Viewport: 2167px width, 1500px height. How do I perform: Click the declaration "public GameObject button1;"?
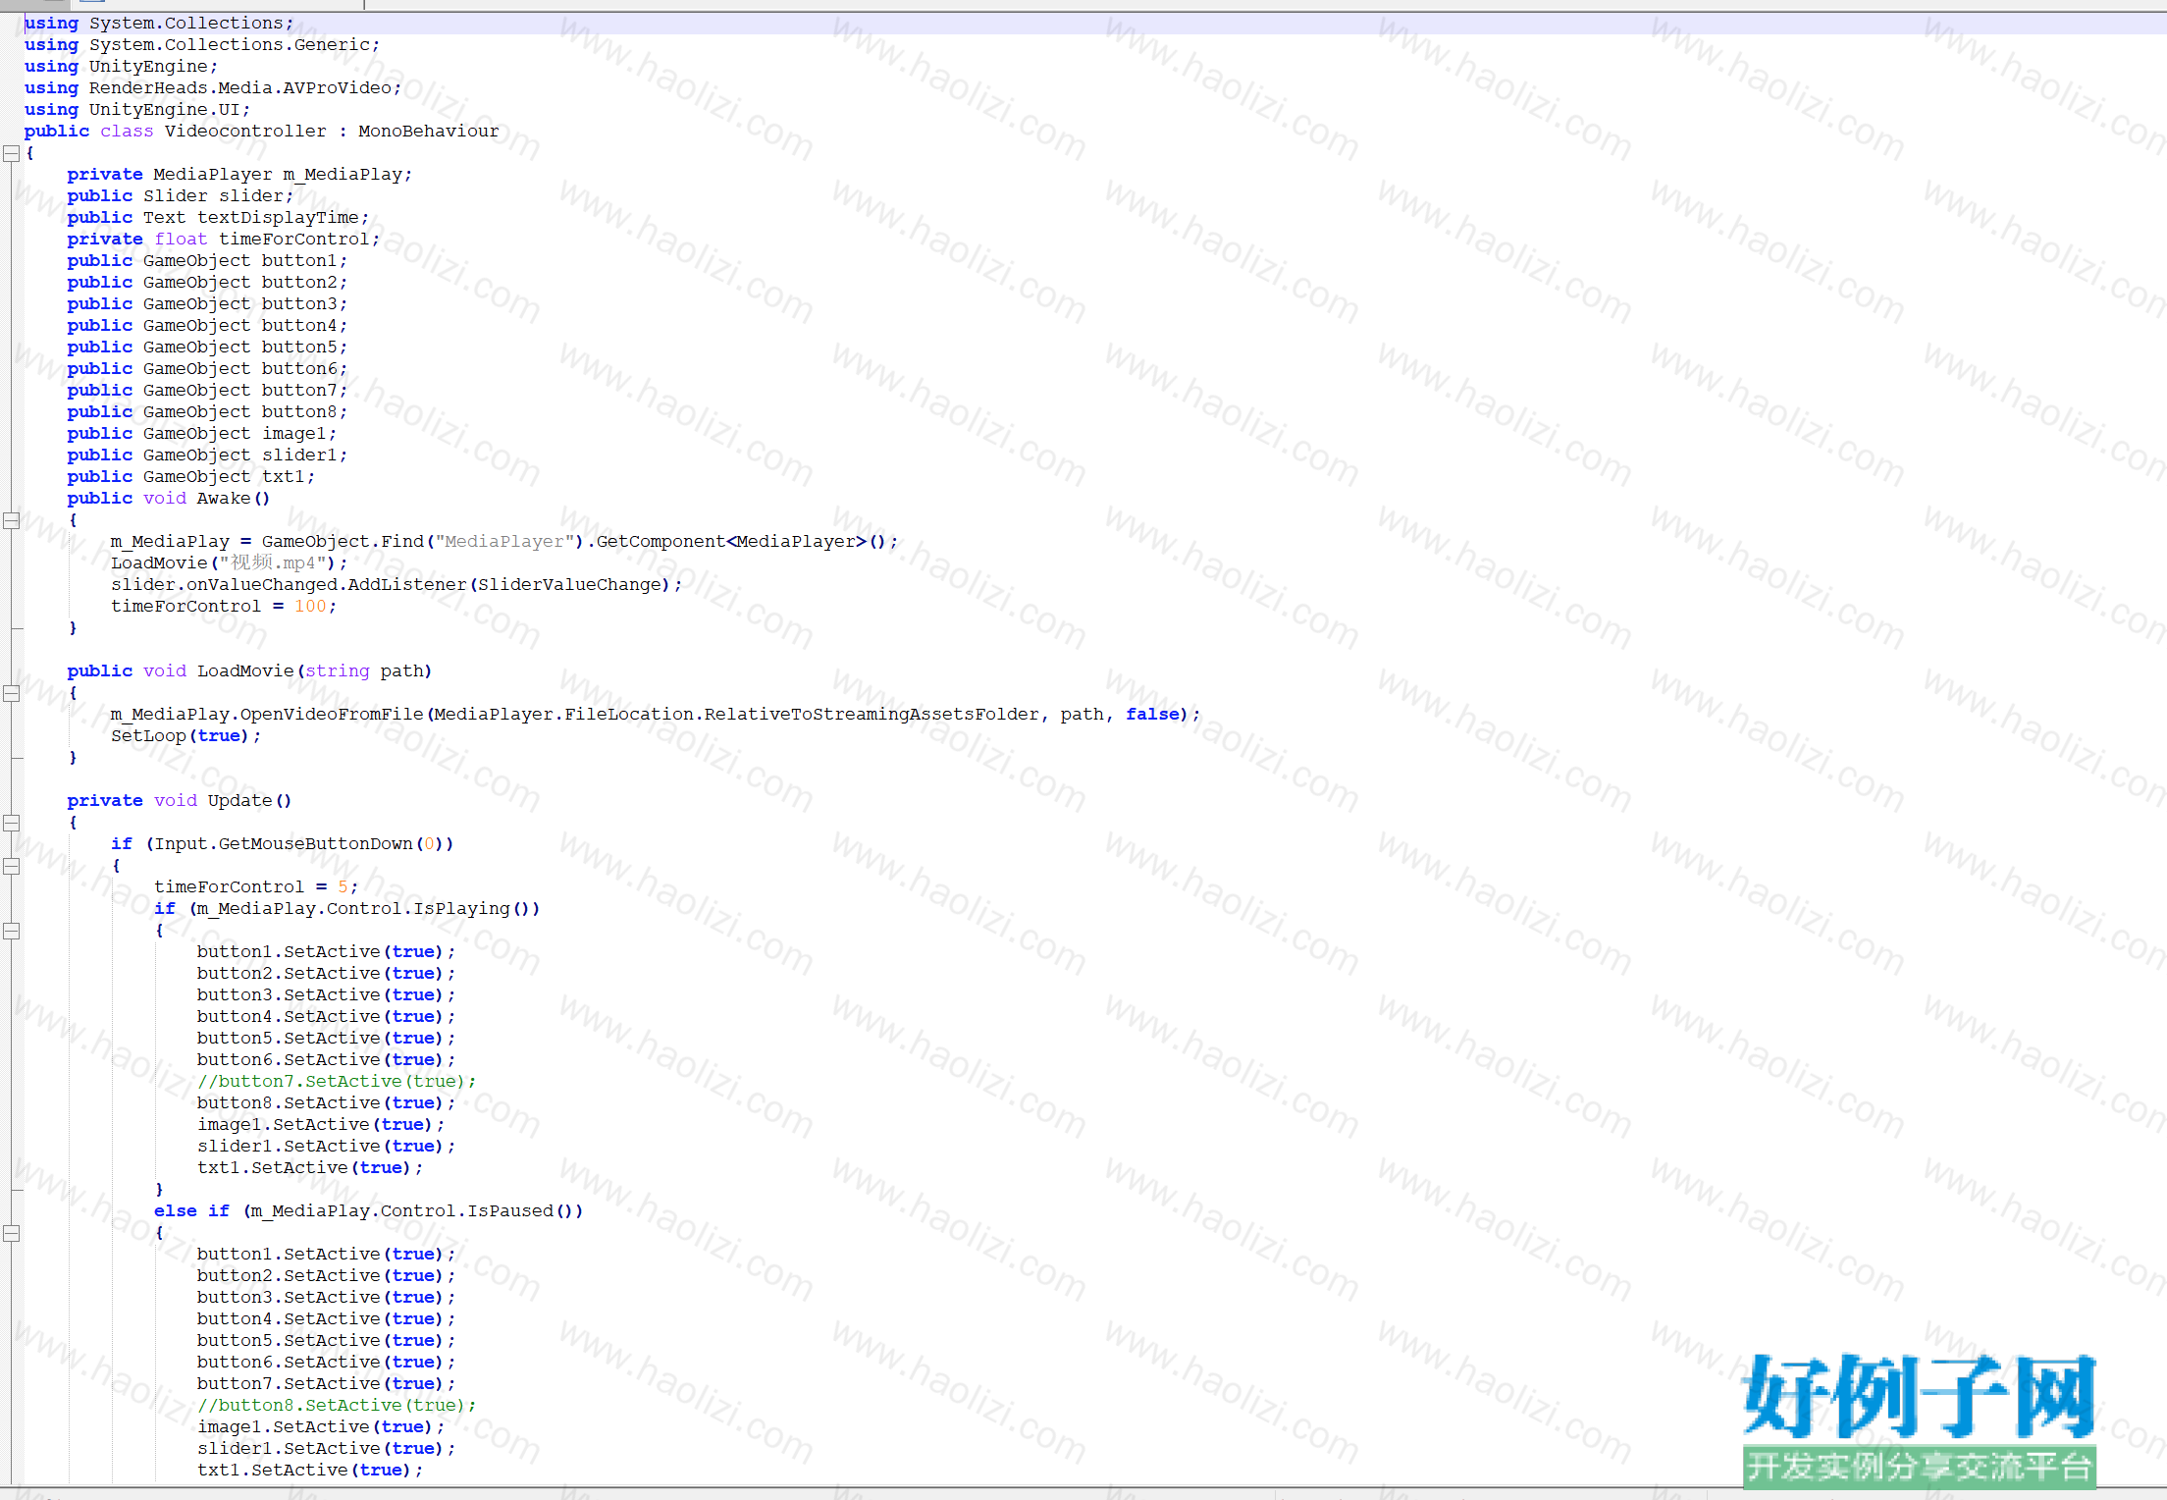click(x=208, y=261)
